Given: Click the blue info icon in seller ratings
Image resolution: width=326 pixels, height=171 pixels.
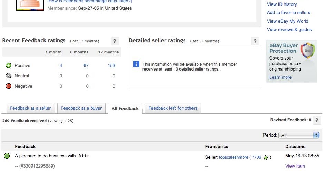Looking at the screenshot, I should (136, 64).
